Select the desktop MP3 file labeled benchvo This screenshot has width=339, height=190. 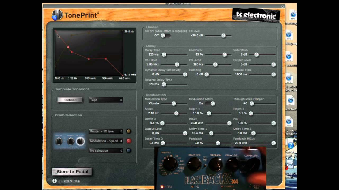click(291, 101)
